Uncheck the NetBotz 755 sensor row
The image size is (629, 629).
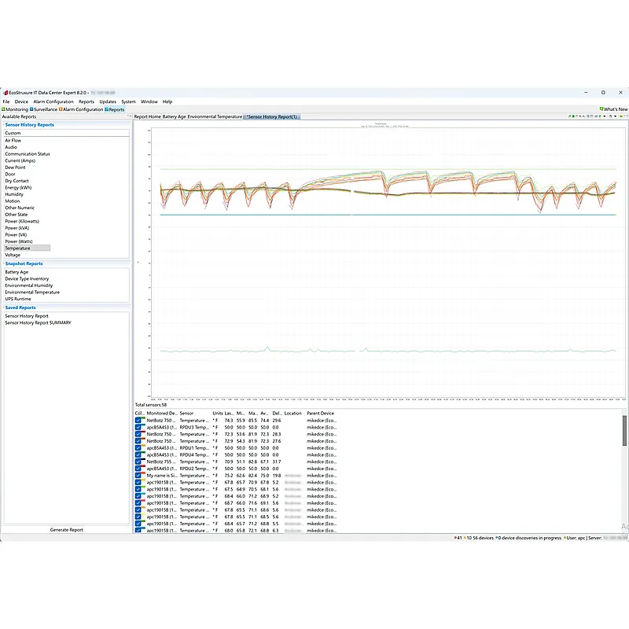(138, 462)
